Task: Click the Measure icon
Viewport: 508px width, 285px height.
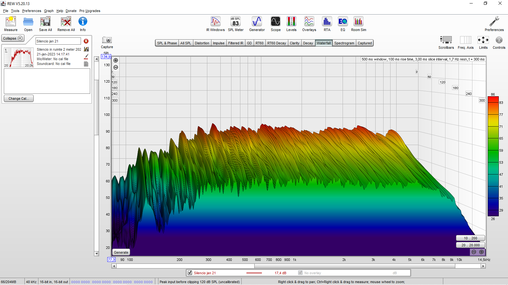Action: click(11, 22)
